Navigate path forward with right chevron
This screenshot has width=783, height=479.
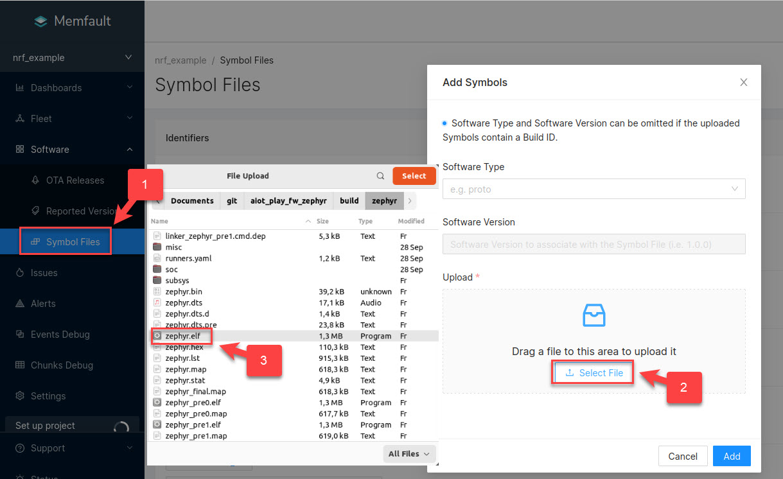click(410, 201)
